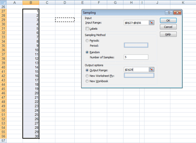Viewport: 196px width, 143px height.
Task: Select row 26 header
Action: (x=3, y=7)
